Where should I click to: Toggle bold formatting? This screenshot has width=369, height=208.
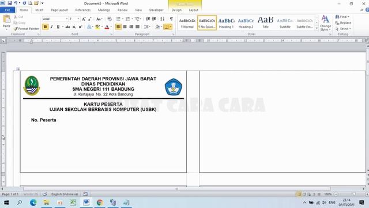click(46, 27)
